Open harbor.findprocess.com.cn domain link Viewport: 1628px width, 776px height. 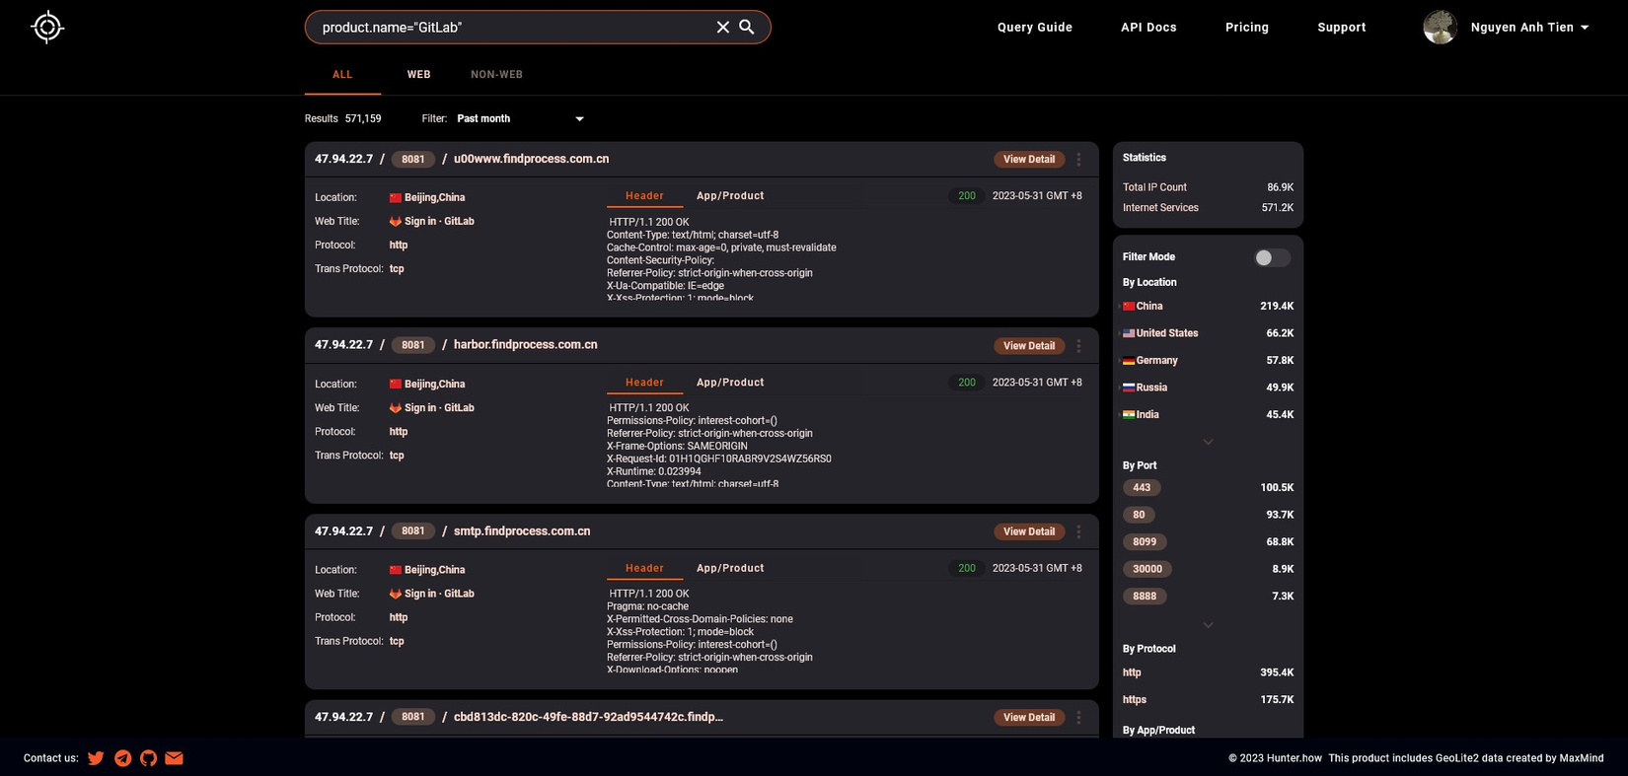click(525, 345)
